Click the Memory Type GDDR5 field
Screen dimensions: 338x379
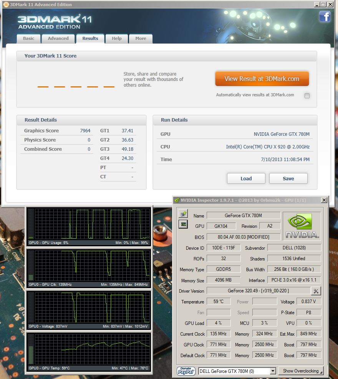[x=223, y=269]
